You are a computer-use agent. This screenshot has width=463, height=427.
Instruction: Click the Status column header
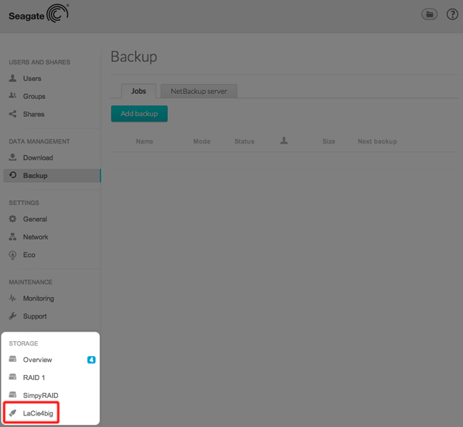tap(245, 142)
